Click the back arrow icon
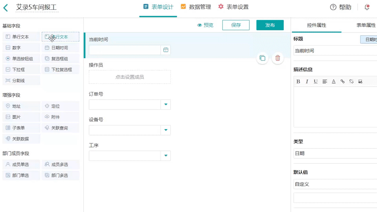Screen dimensions: 377x212 coord(5,7)
